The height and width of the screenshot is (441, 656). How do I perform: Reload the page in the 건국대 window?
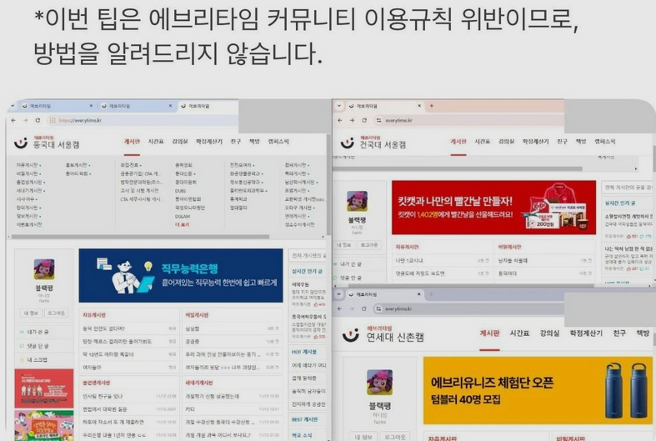364,120
